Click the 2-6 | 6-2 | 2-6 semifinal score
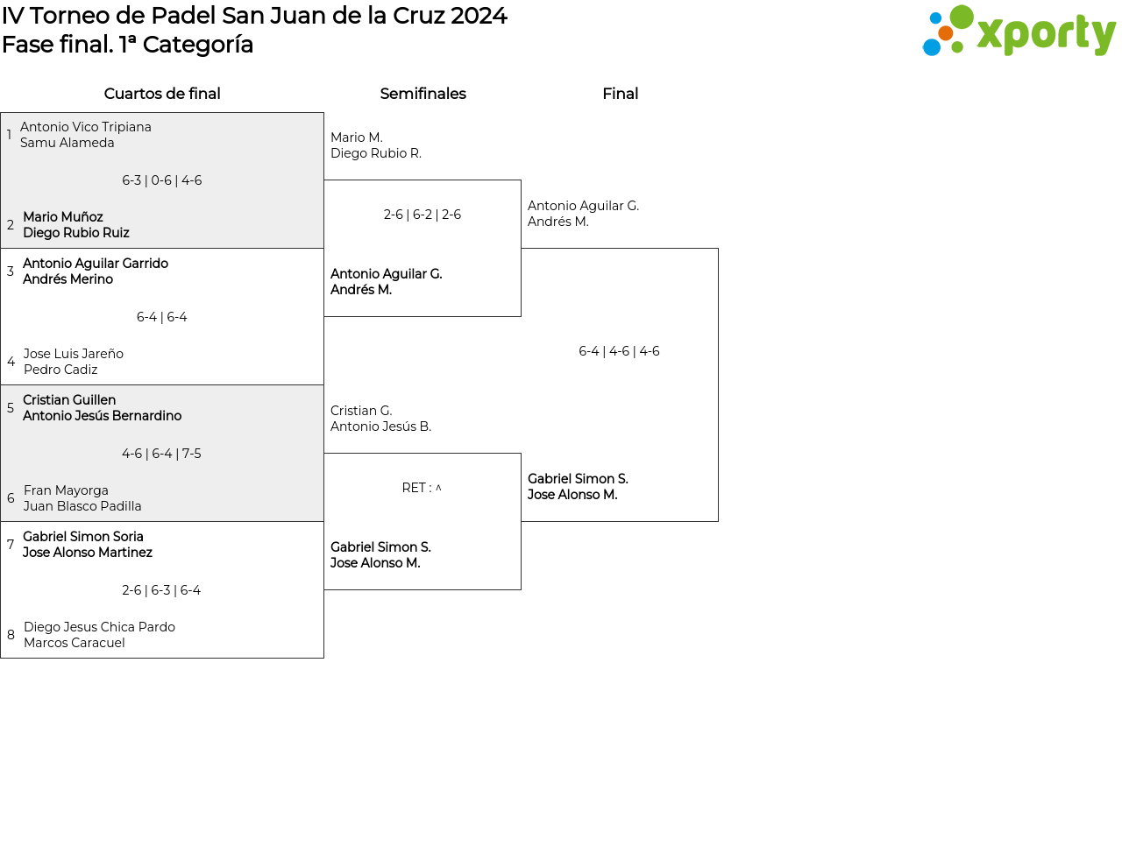Screen dimensions: 1122x860 pyautogui.click(x=423, y=215)
